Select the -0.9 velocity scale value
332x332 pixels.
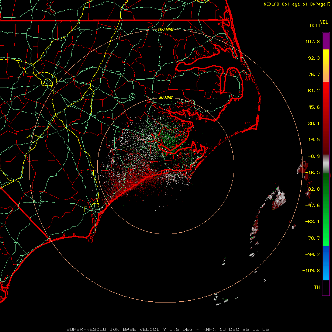[x=314, y=156]
